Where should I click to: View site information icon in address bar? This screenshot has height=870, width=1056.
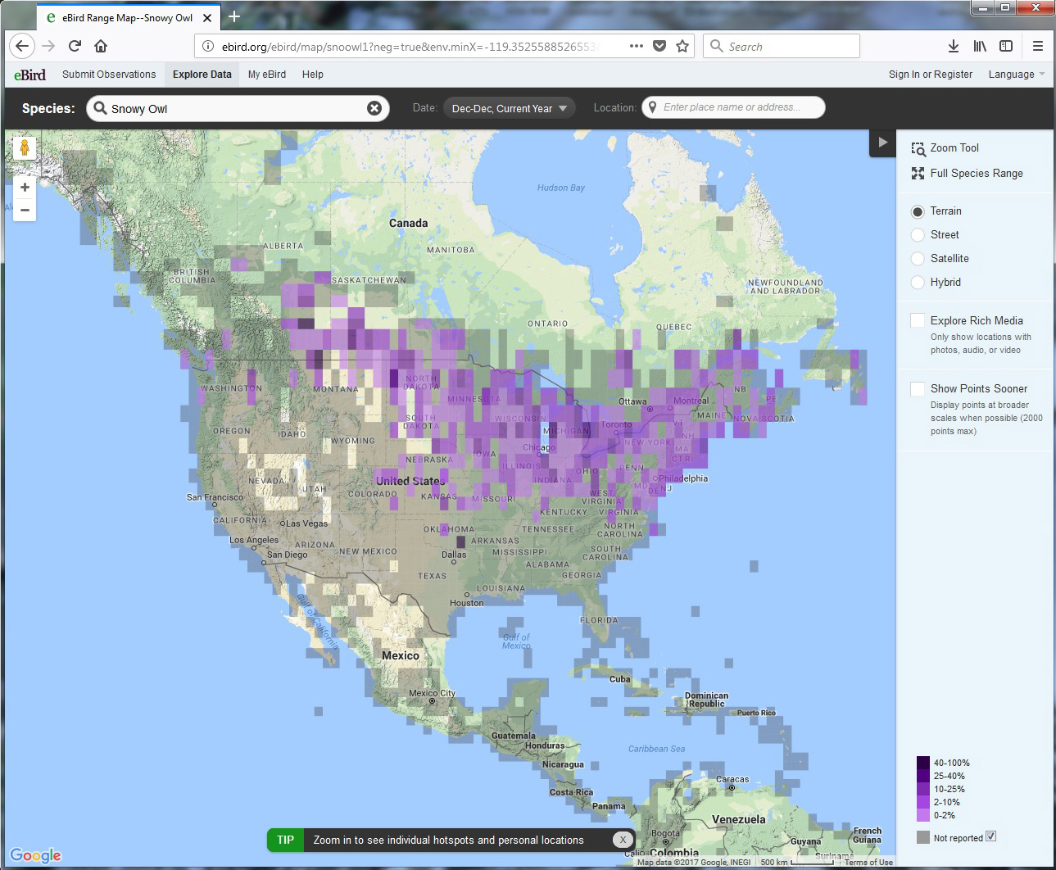208,46
